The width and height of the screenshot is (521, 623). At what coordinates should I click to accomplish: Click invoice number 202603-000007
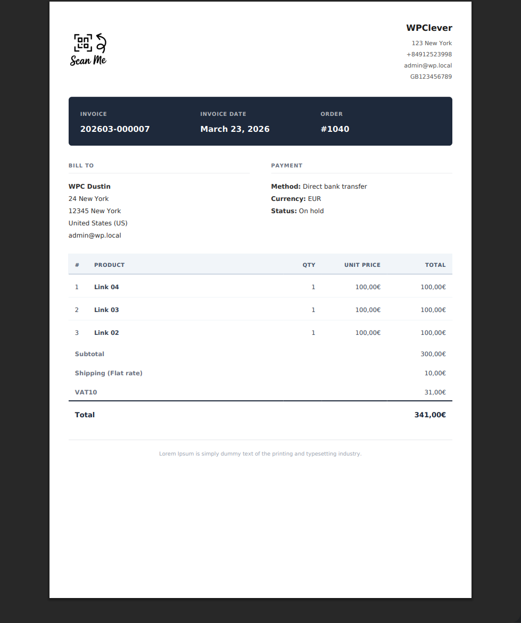tap(115, 129)
